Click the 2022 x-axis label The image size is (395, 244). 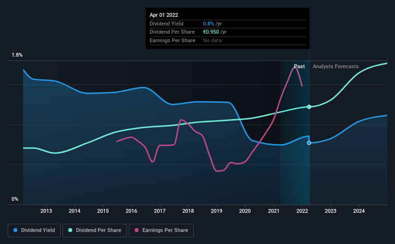tap(302, 211)
